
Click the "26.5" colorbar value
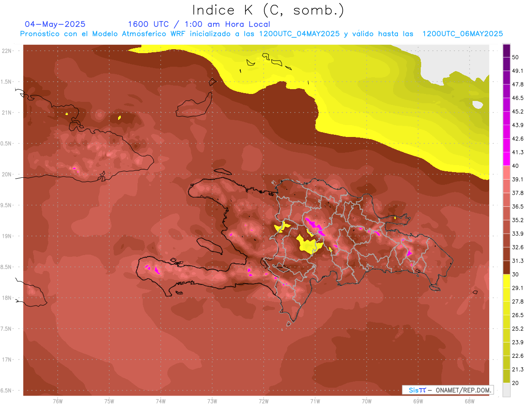[518, 315]
